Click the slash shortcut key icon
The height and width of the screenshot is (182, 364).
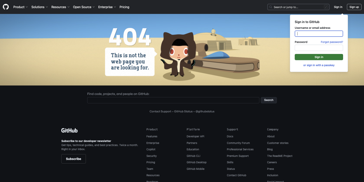[326, 7]
